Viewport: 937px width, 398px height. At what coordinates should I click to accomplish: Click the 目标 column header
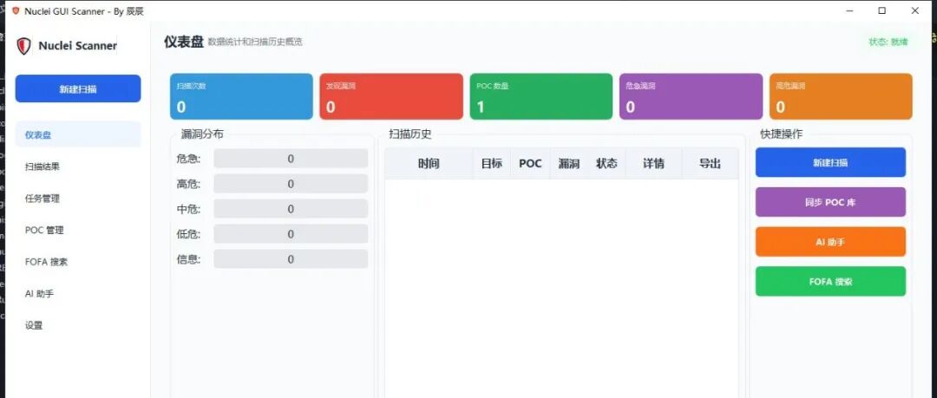tap(491, 164)
